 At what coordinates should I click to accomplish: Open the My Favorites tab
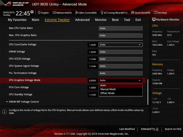[x=17, y=20]
